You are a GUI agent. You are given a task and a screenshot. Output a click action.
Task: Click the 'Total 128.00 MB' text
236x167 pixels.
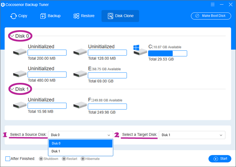coord(102,58)
